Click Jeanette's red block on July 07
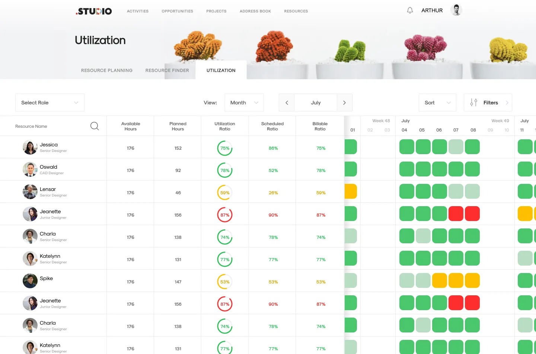Image resolution: width=536 pixels, height=354 pixels. (456, 214)
